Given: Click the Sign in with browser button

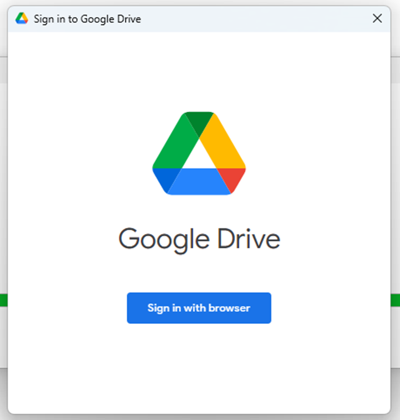Looking at the screenshot, I should [x=199, y=308].
